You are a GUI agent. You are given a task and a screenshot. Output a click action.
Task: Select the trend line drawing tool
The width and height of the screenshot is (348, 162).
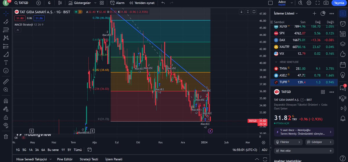6,21
